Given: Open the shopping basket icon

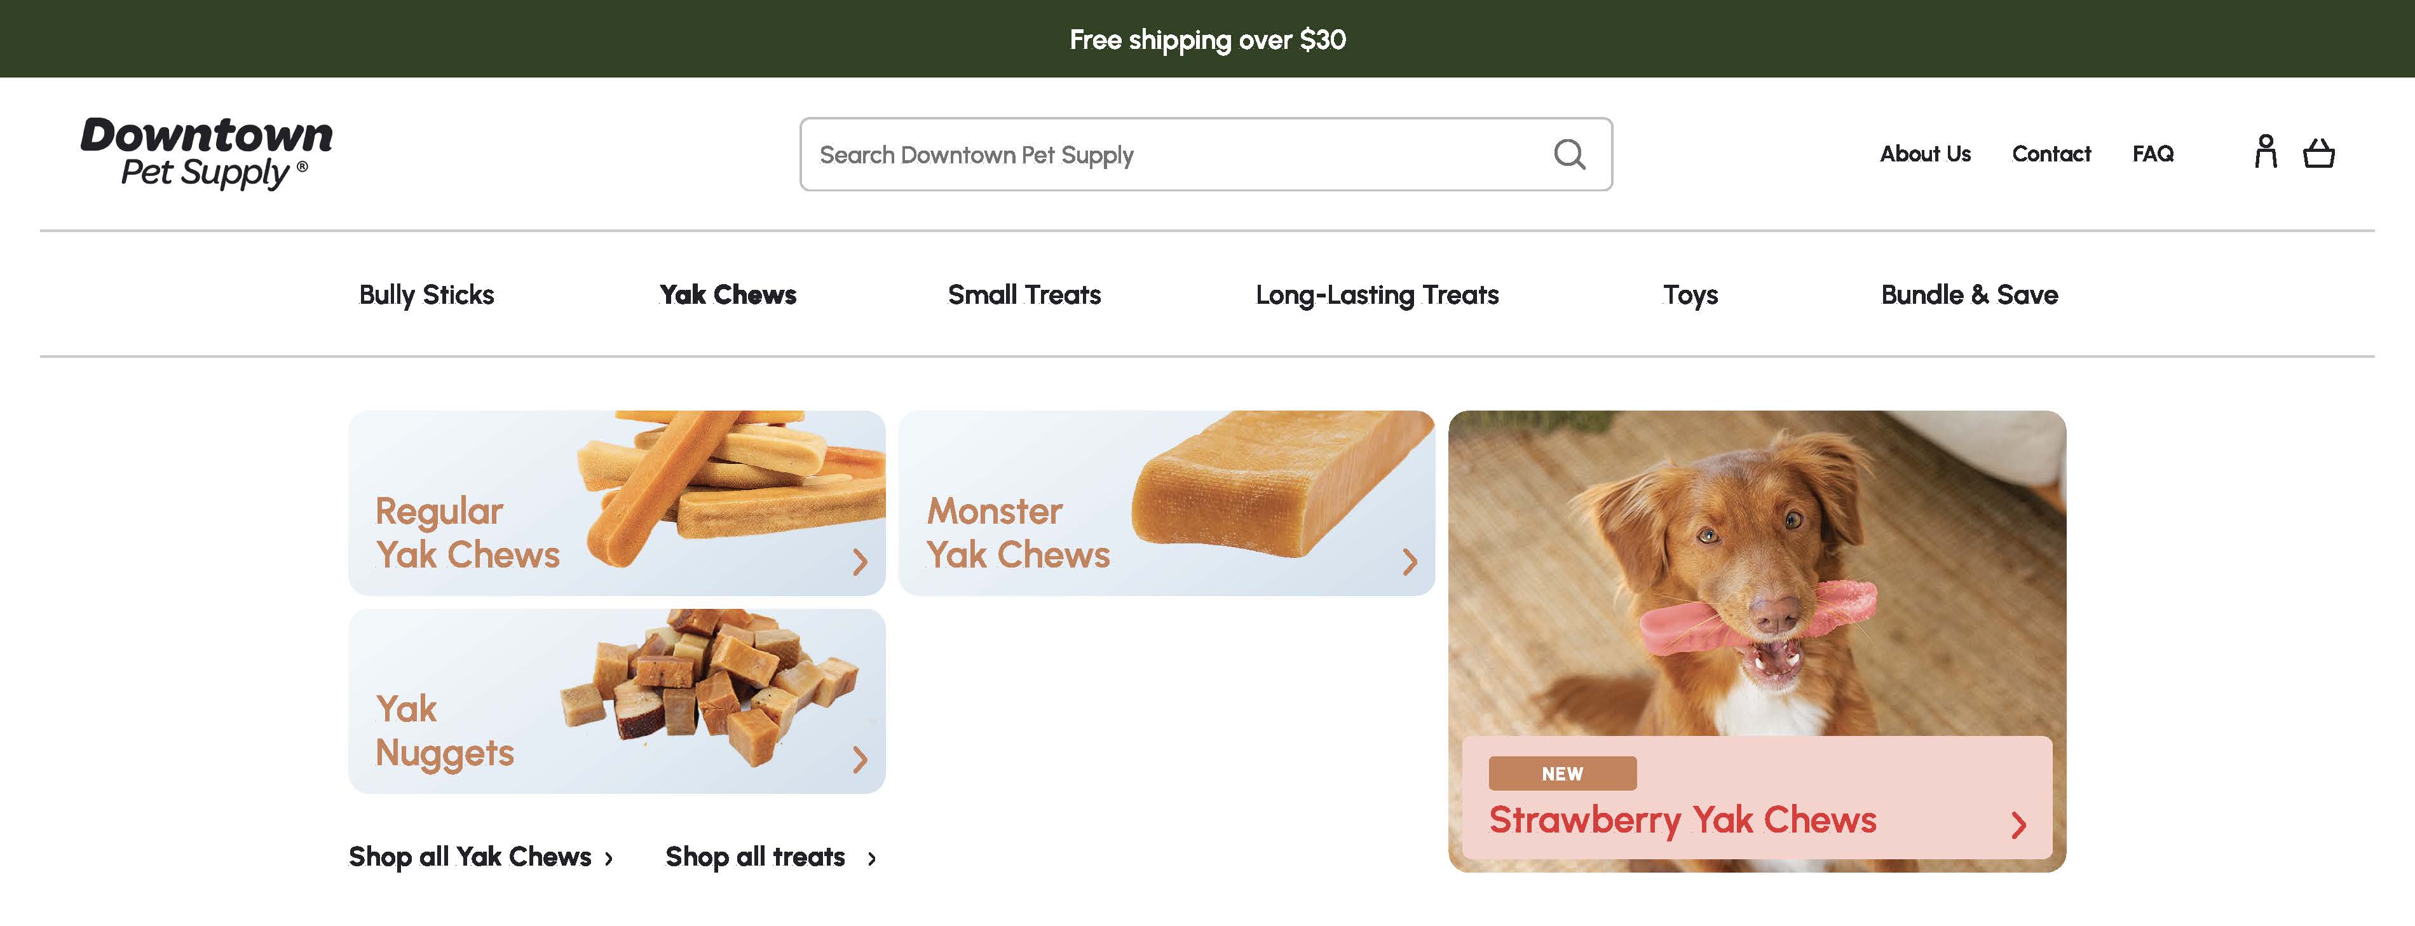Looking at the screenshot, I should (2318, 153).
